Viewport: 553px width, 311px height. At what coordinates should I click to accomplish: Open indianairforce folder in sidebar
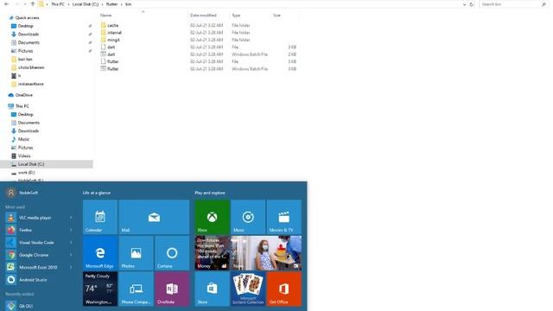(x=31, y=84)
